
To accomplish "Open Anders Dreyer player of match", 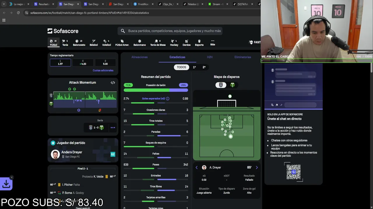I will [x=83, y=154].
